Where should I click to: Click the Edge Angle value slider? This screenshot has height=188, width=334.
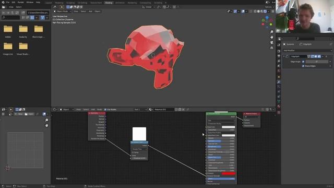pyautogui.click(x=317, y=62)
